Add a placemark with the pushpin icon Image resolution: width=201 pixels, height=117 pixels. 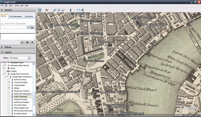point(47,10)
